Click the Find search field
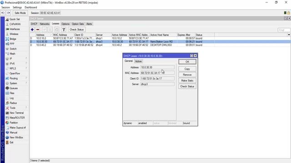Screen dimensions: 291x163 (284, 30)
